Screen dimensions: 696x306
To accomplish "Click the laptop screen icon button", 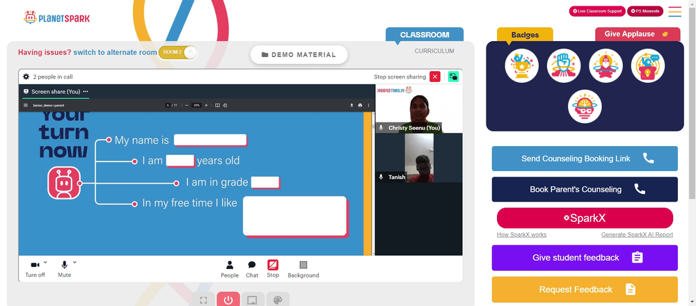I will coord(253,300).
